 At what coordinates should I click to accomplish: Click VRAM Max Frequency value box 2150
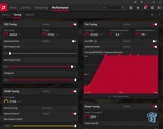pyautogui.click(x=8, y=126)
